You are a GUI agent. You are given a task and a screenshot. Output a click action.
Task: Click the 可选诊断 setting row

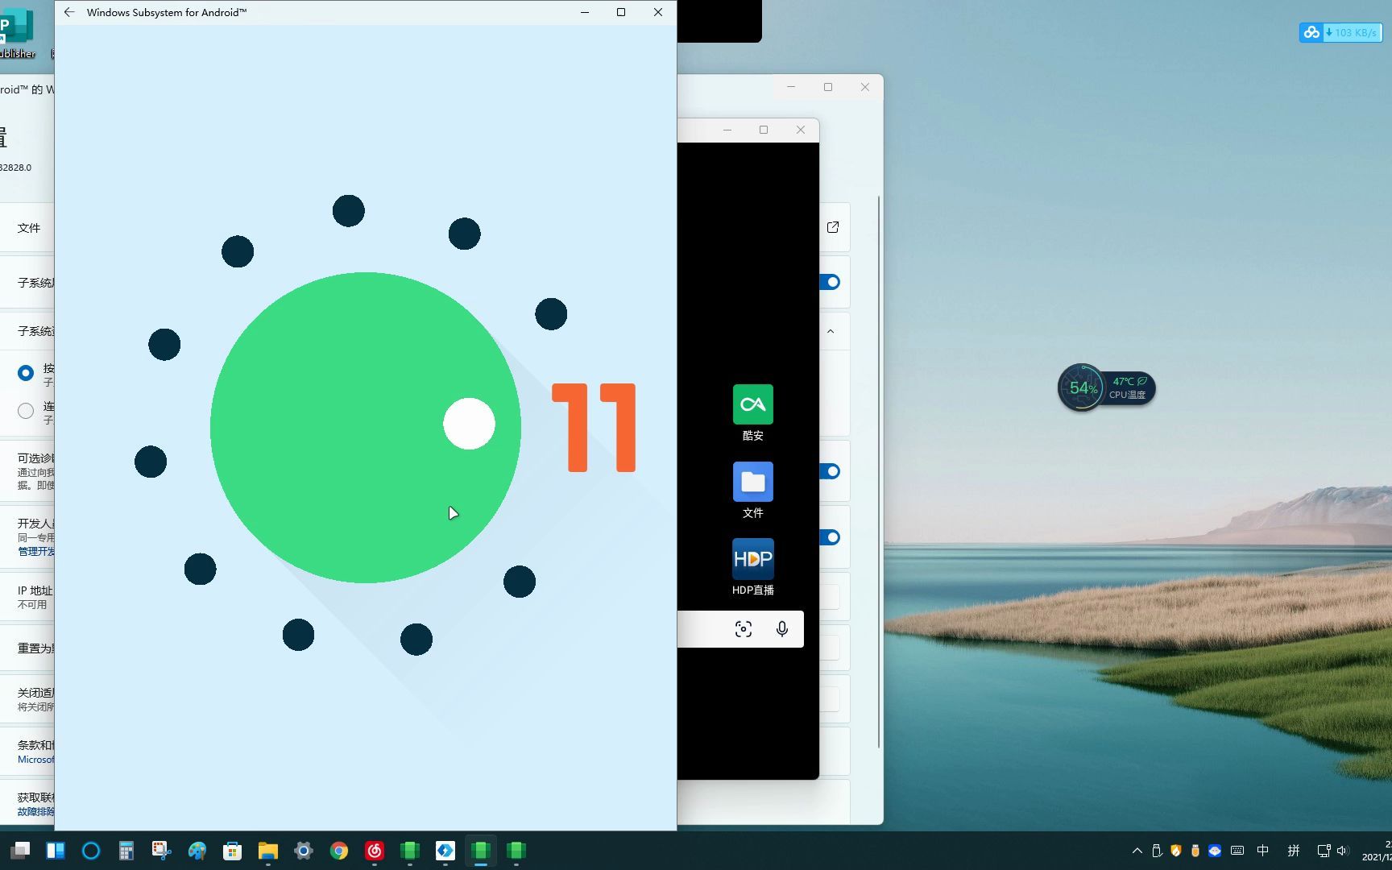click(x=27, y=471)
